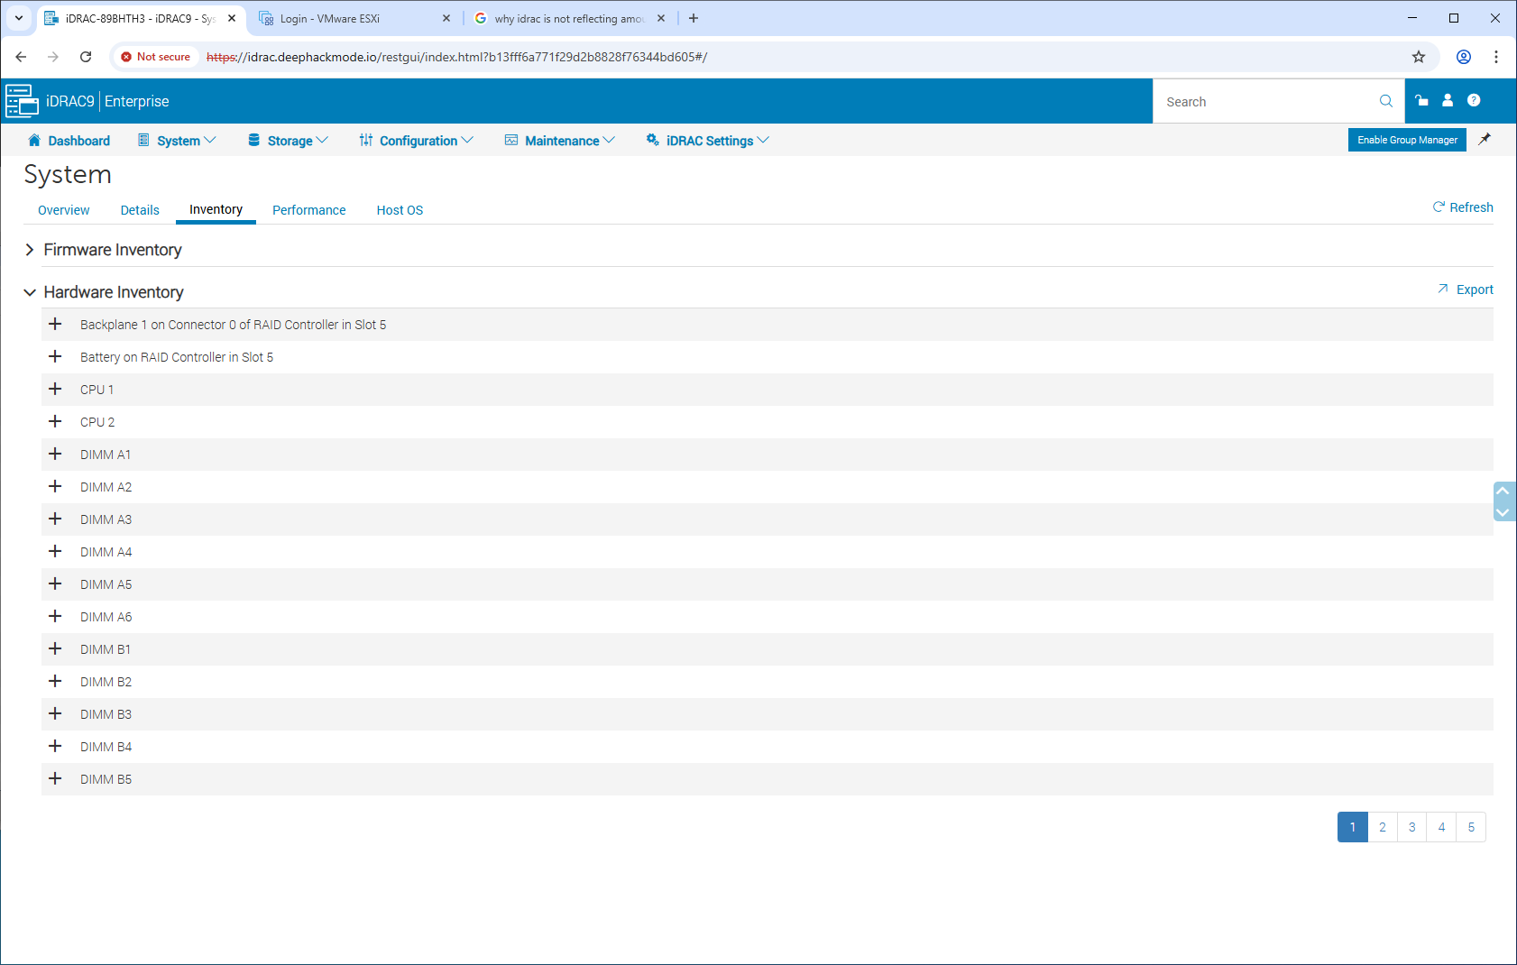Expand Battery on RAID Controller row
The height and width of the screenshot is (965, 1517).
click(x=55, y=356)
